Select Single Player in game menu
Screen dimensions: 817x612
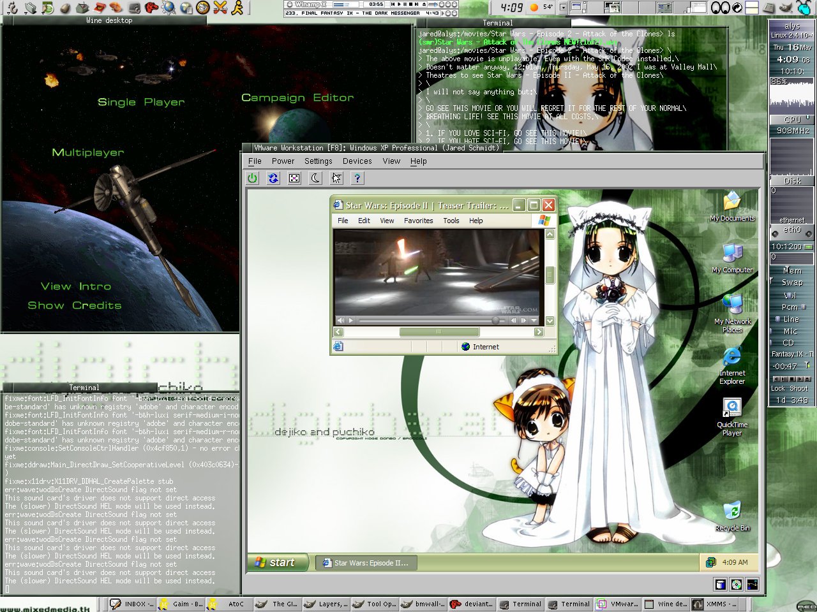click(x=141, y=102)
